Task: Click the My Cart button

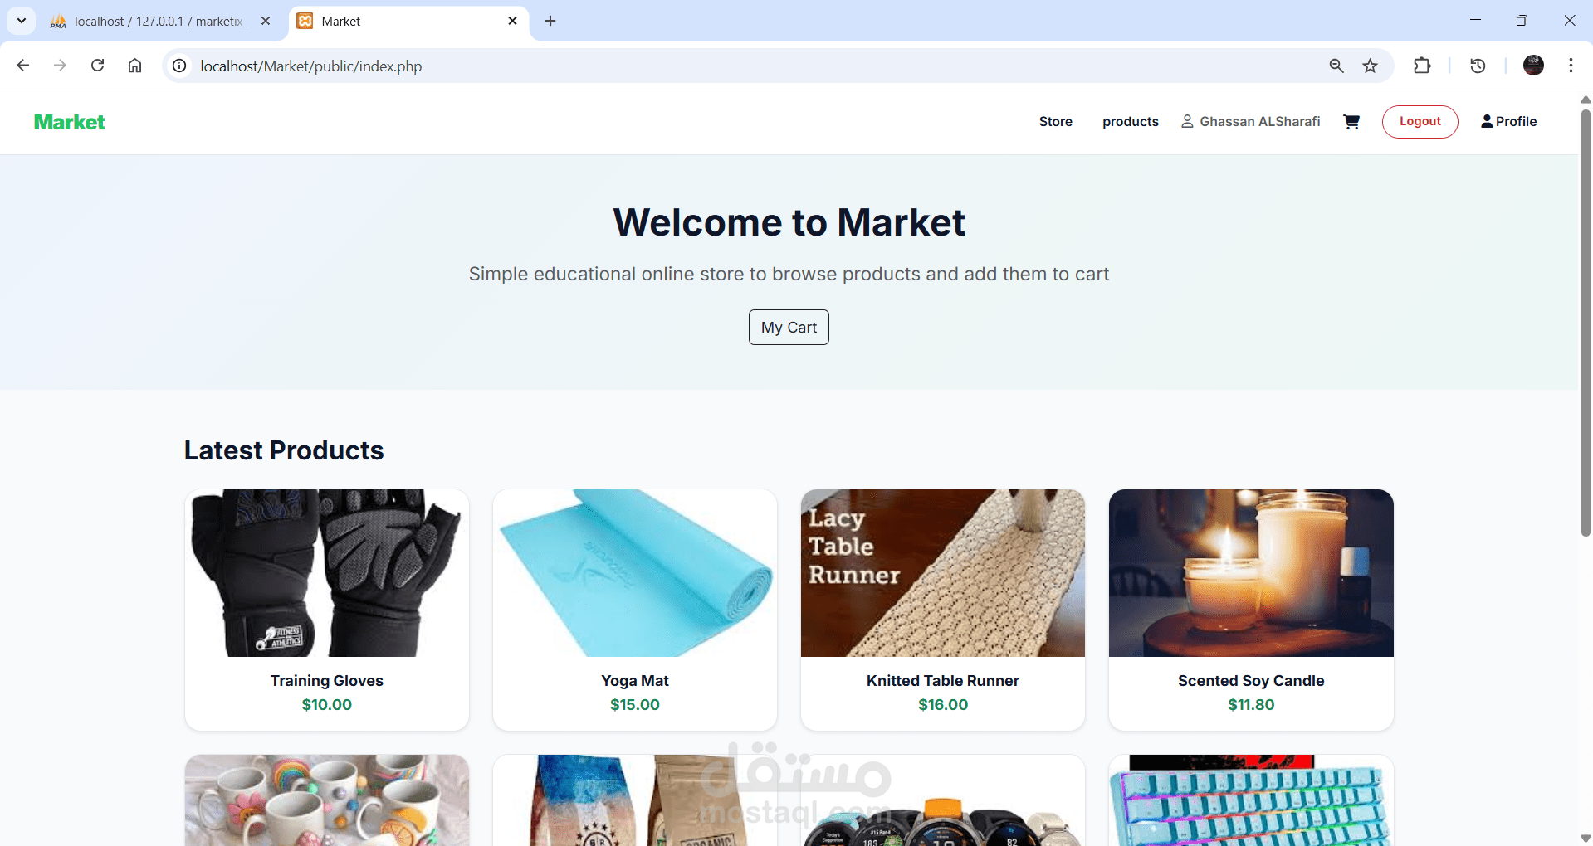Action: click(789, 328)
